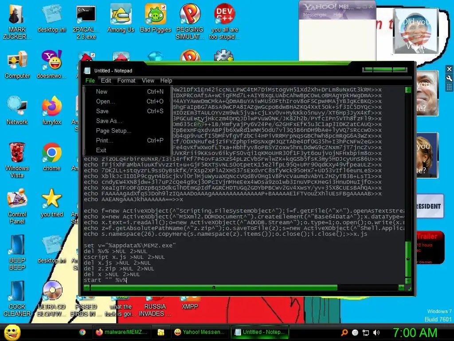Click the wrench icon on sidebar gadget

pos(449,78)
